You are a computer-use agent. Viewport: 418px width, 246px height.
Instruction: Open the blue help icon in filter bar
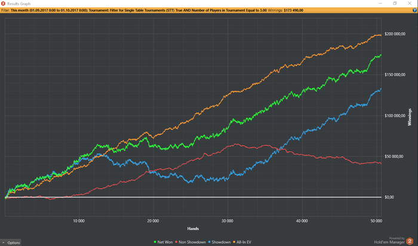pos(414,10)
